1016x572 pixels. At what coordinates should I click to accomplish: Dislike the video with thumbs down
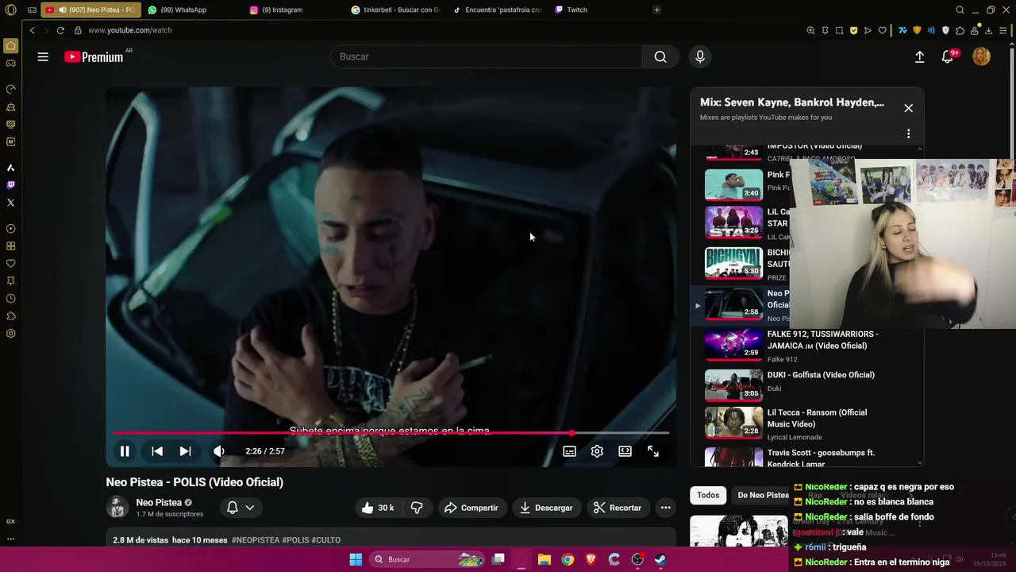pos(417,508)
